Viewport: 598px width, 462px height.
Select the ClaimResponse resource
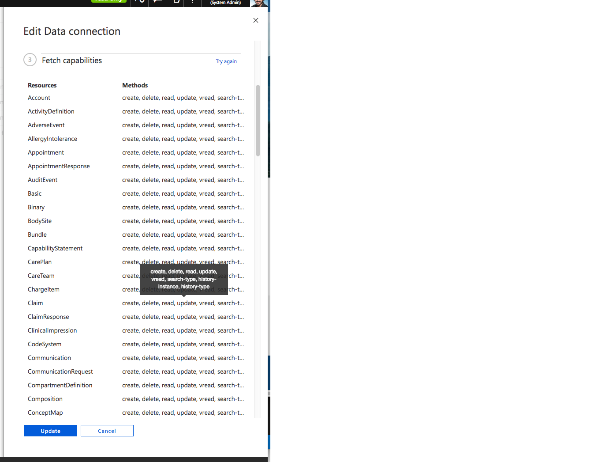[49, 317]
